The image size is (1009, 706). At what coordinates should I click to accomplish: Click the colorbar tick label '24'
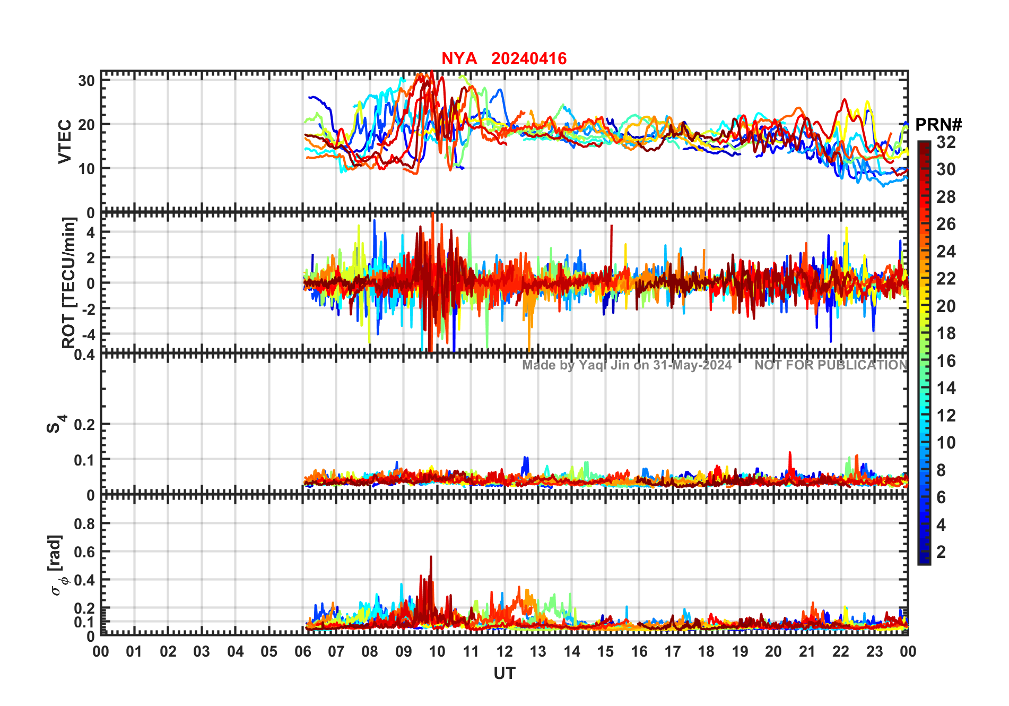click(946, 251)
